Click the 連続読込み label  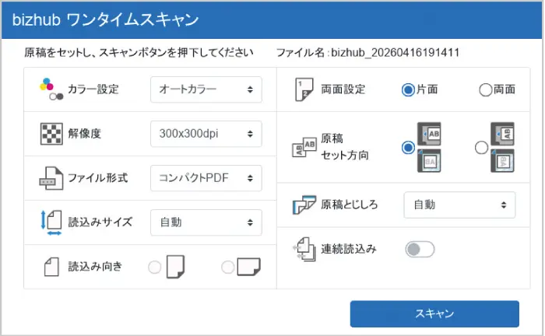[x=349, y=249]
